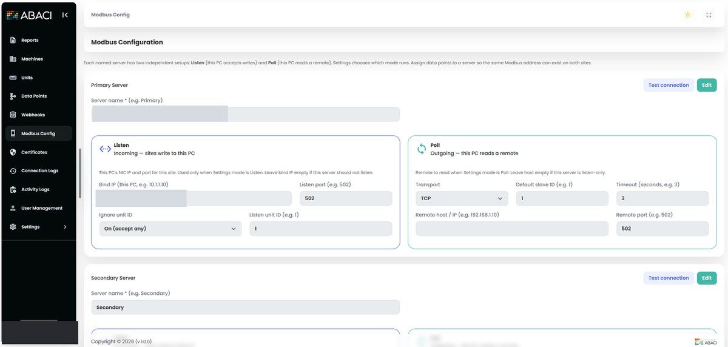Test connection for Primary Server
The height and width of the screenshot is (347, 728).
(669, 85)
